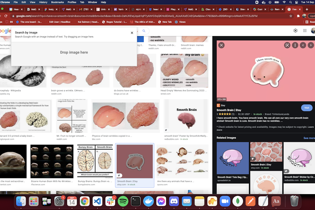315x210 pixels.
Task: Open Postman from the dock
Action: click(251, 201)
